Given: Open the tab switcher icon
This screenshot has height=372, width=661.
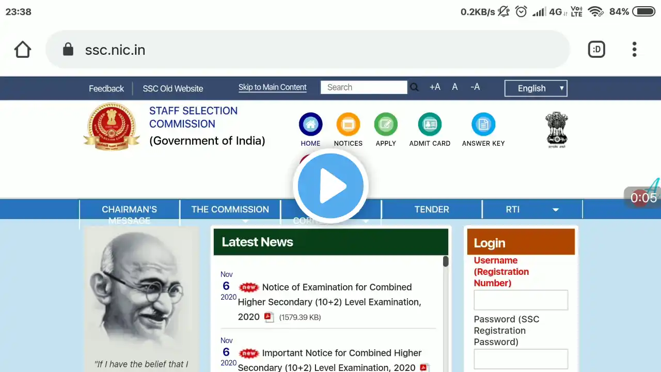Looking at the screenshot, I should [596, 50].
